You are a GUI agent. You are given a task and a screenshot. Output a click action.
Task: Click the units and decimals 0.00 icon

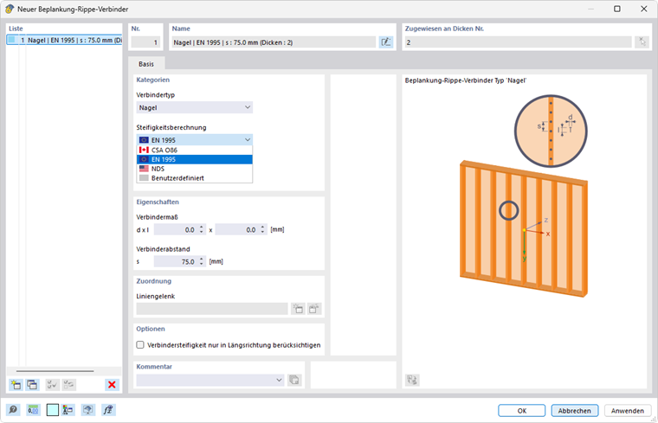[x=33, y=409]
